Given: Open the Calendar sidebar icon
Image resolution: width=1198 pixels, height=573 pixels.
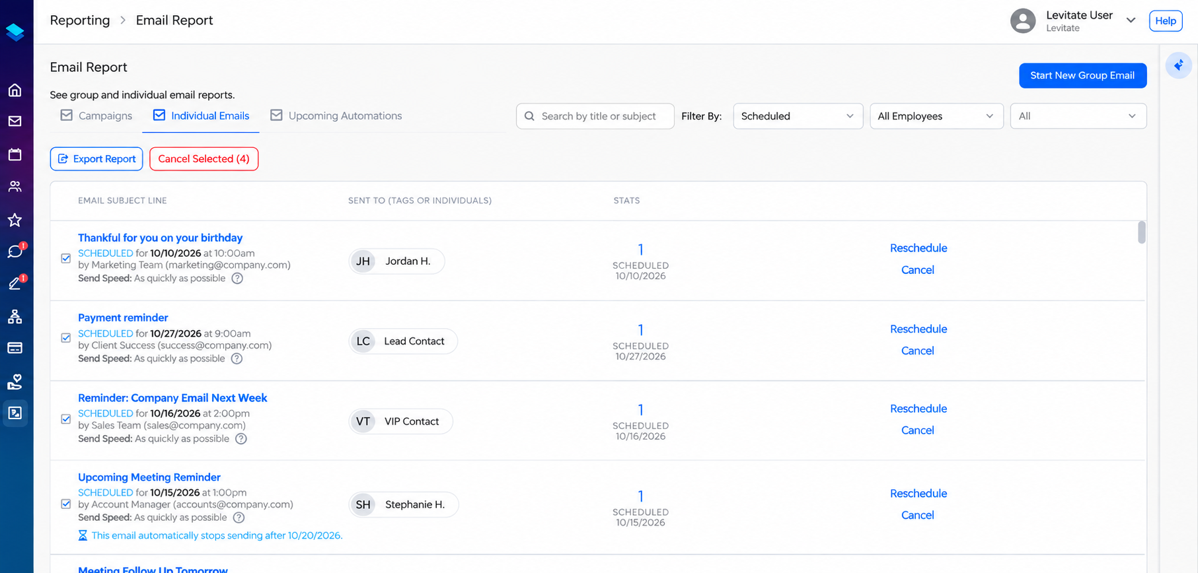Looking at the screenshot, I should (15, 154).
